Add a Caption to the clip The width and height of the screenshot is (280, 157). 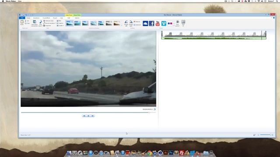60,23
